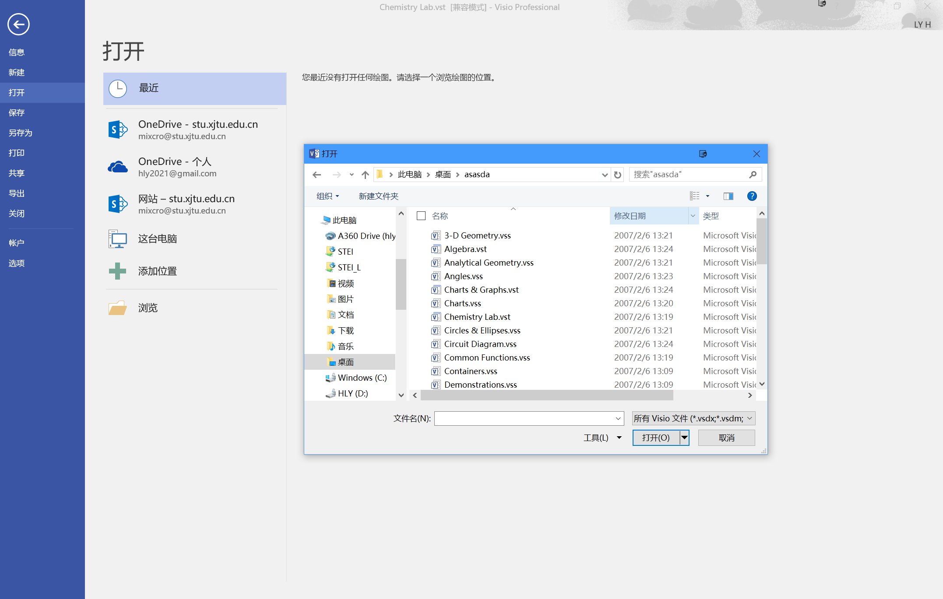The width and height of the screenshot is (943, 599).
Task: Toggle the preview pane on
Action: [728, 196]
